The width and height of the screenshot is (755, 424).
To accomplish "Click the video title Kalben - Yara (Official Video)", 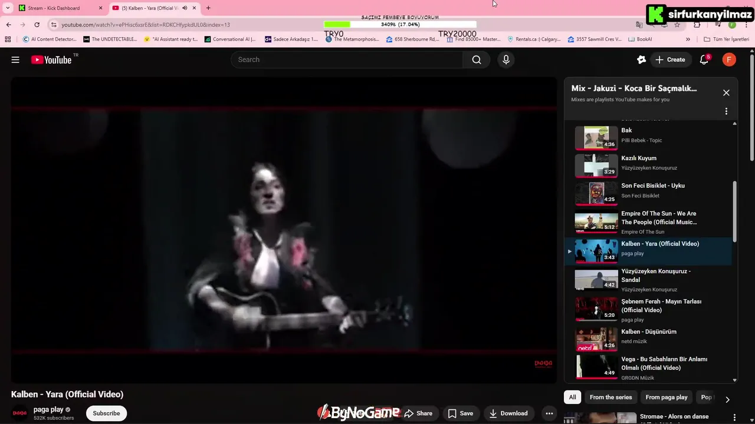I will click(x=67, y=395).
